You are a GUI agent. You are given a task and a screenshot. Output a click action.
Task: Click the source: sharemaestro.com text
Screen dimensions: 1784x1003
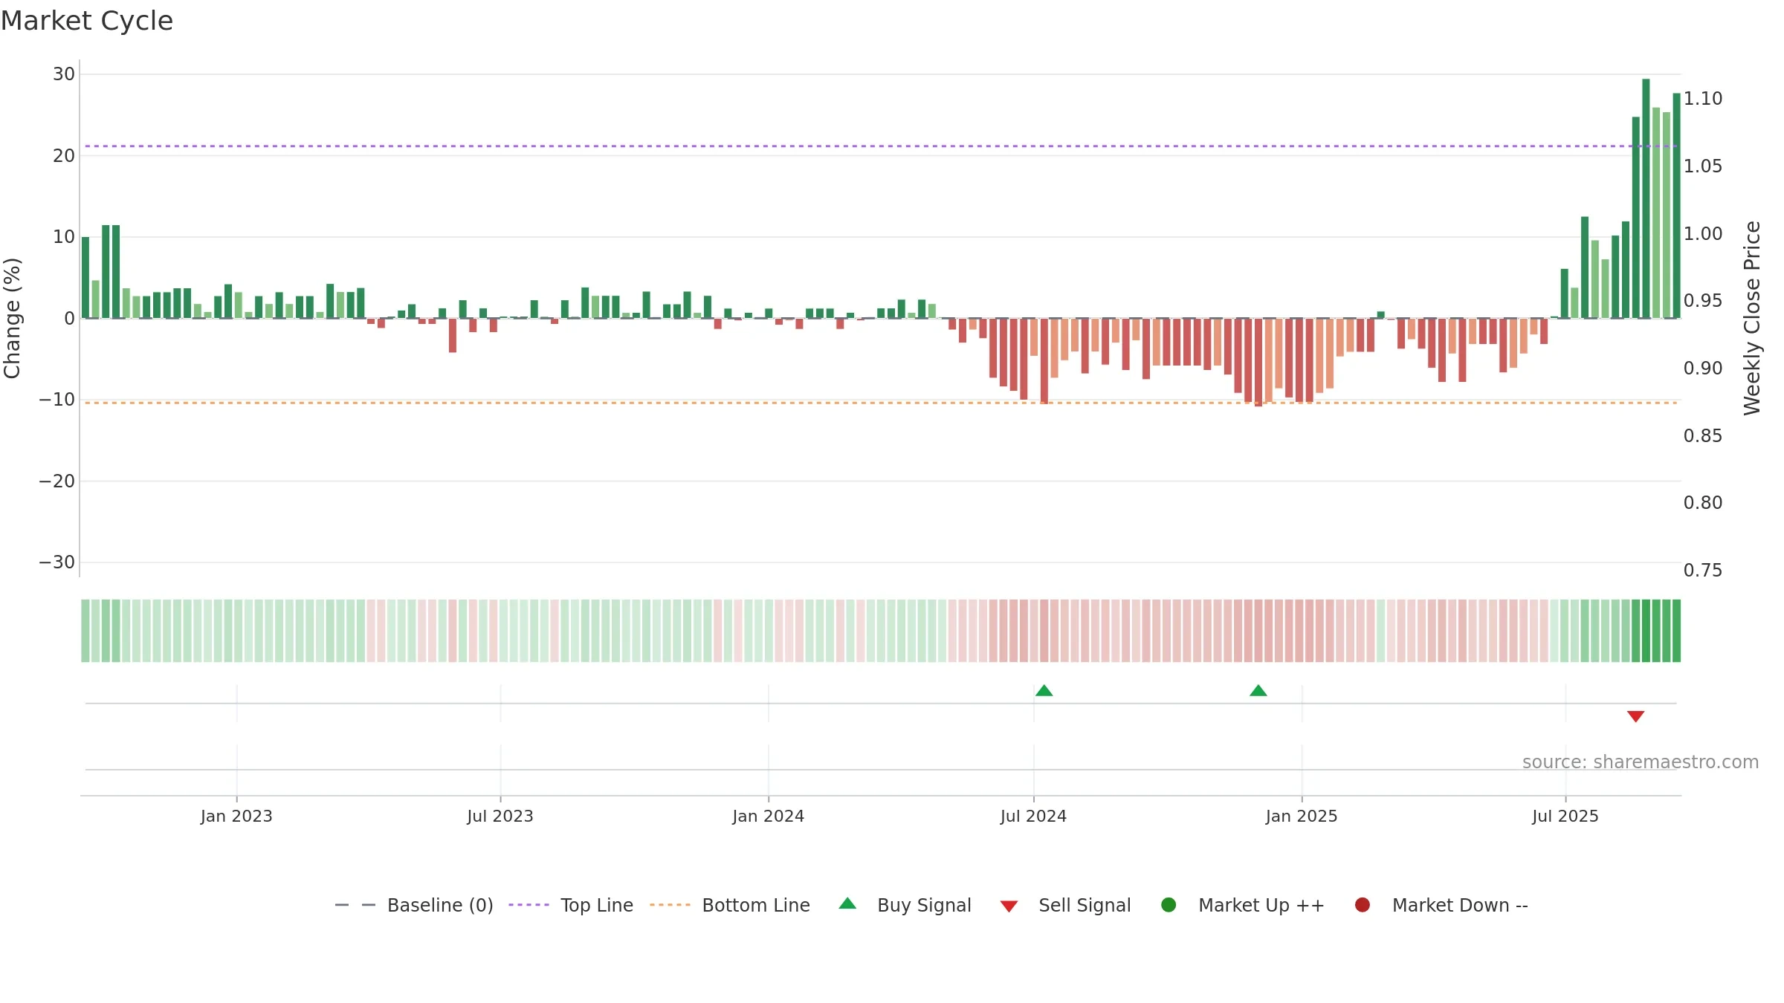(x=1641, y=762)
